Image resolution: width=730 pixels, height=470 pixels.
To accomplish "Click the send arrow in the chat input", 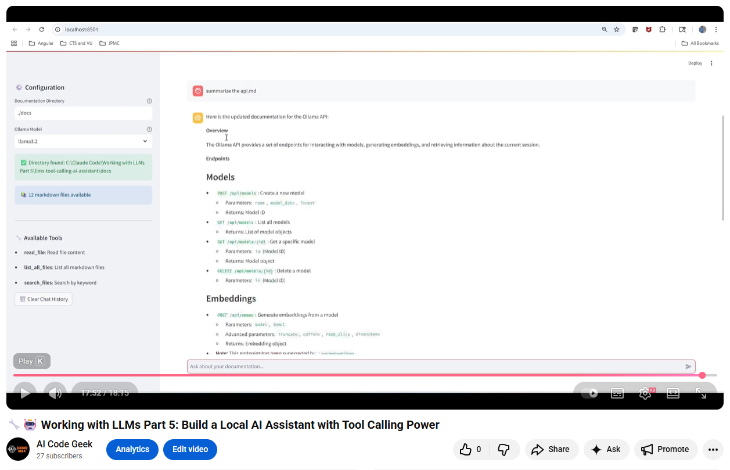I will click(x=688, y=367).
